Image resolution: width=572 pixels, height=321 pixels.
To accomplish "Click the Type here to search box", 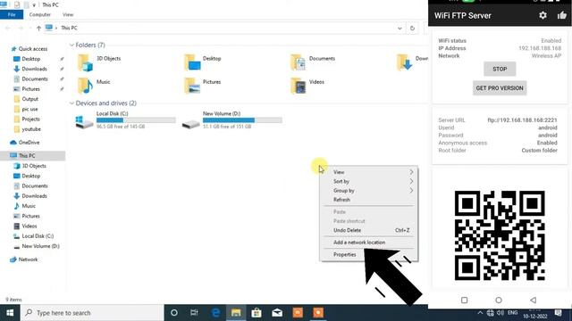I will (x=92, y=313).
